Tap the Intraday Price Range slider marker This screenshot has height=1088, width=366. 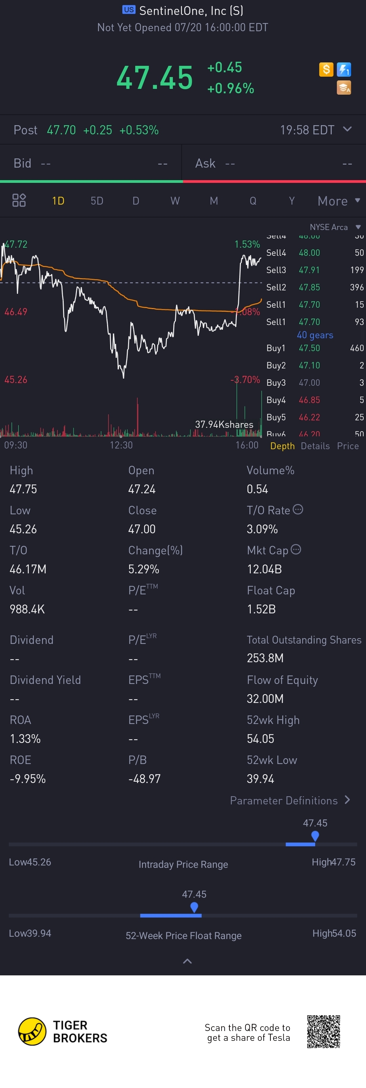tap(315, 836)
